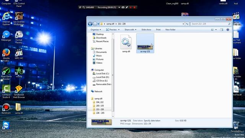245x138 pixels.
Task: Click the search magnifier icon
Action: [x=229, y=24]
